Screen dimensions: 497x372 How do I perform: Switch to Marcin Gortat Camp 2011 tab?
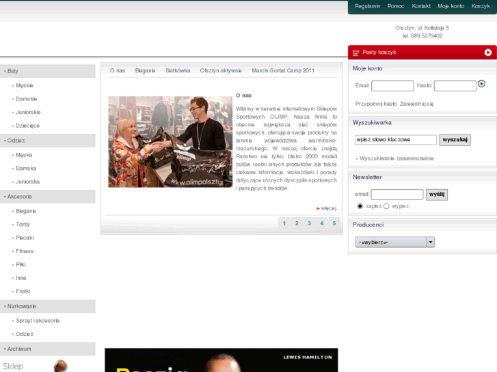click(283, 70)
